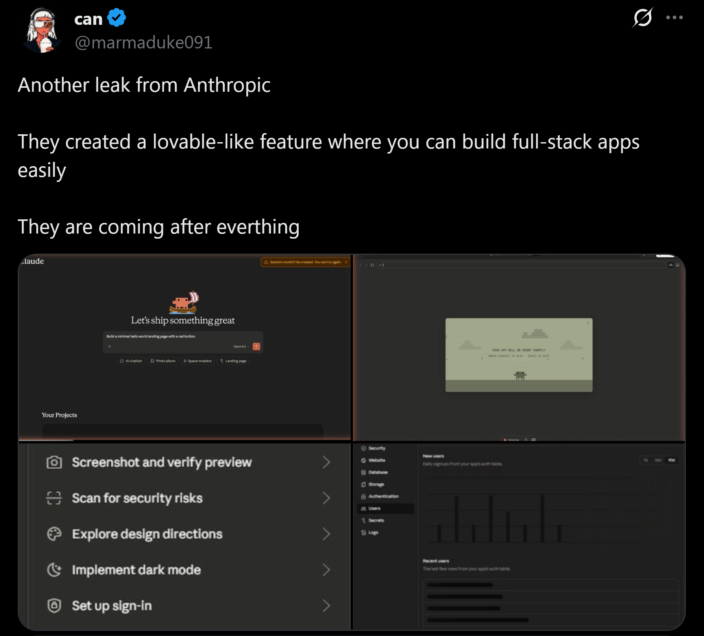704x636 pixels.
Task: Click the Security icon in the sidebar
Action: [364, 448]
